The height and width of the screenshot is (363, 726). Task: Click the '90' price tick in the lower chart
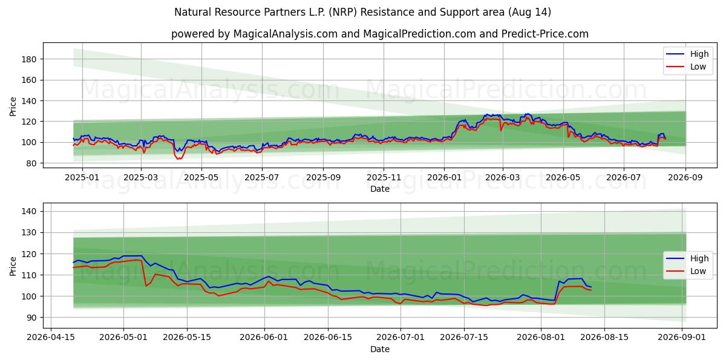[33, 318]
